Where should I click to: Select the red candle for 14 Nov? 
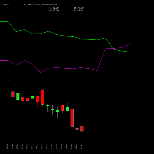pos(13,94)
